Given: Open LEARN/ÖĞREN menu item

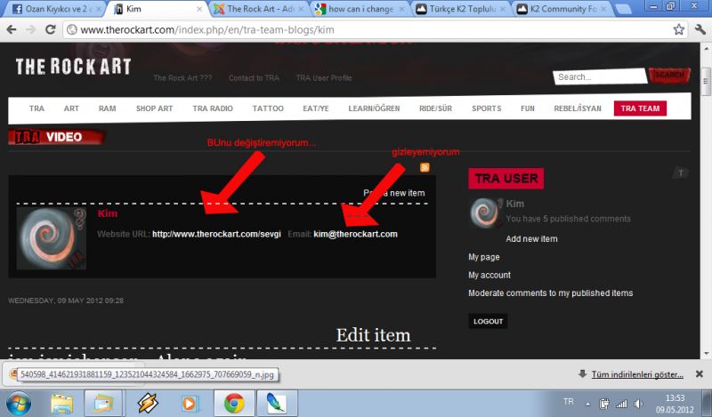Looking at the screenshot, I should click(x=374, y=108).
